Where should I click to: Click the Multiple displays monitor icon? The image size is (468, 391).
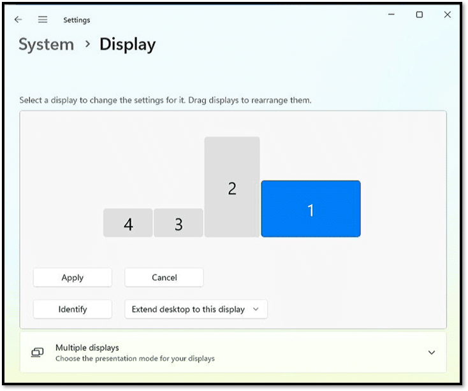pos(38,353)
